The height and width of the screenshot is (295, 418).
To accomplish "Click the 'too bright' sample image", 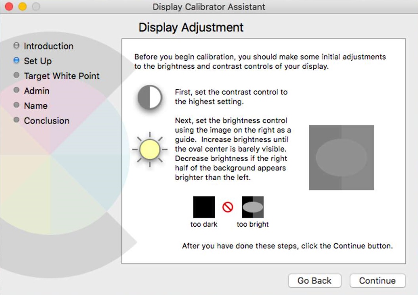I will [x=253, y=207].
